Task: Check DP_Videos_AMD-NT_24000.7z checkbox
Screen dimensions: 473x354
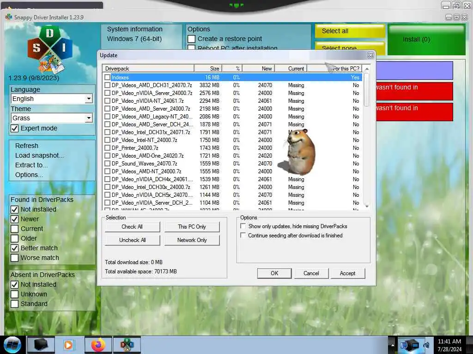Action: [x=107, y=171]
